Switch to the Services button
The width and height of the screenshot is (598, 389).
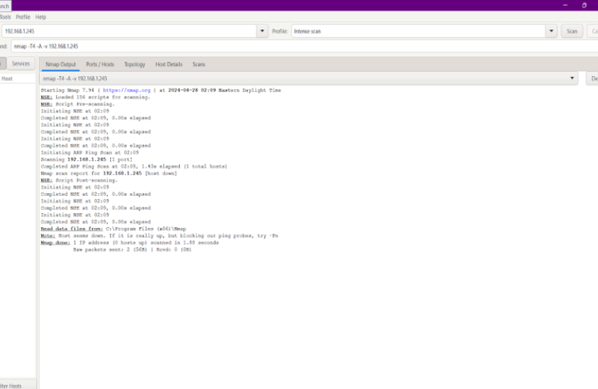[21, 63]
